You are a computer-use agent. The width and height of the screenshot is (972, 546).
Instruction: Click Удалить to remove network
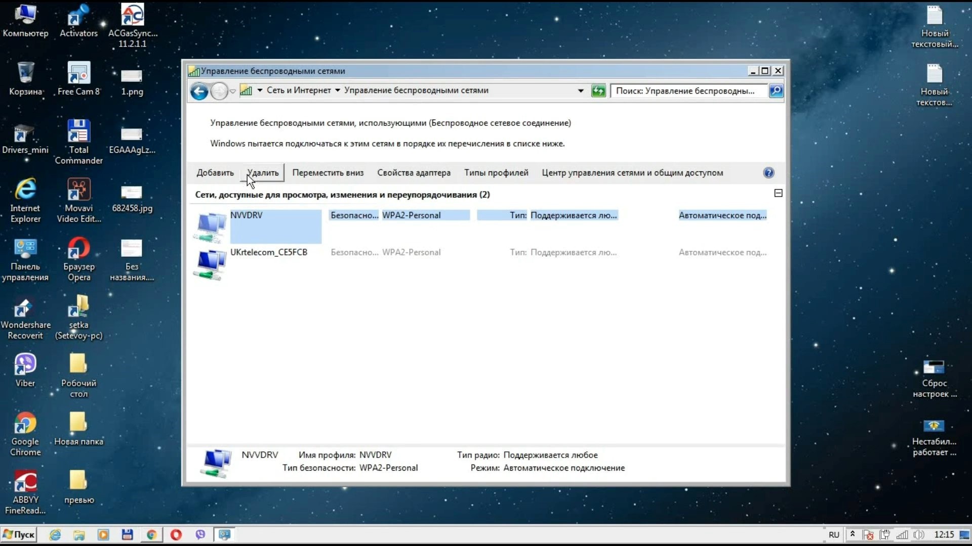click(x=263, y=173)
